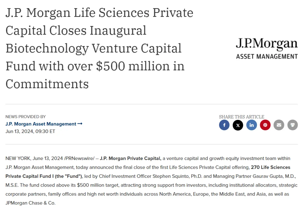Viewport: 305px width, 212px height.
Task: Click bold "J.P. Morgan Private Capital," in body
Action: pyautogui.click(x=130, y=158)
